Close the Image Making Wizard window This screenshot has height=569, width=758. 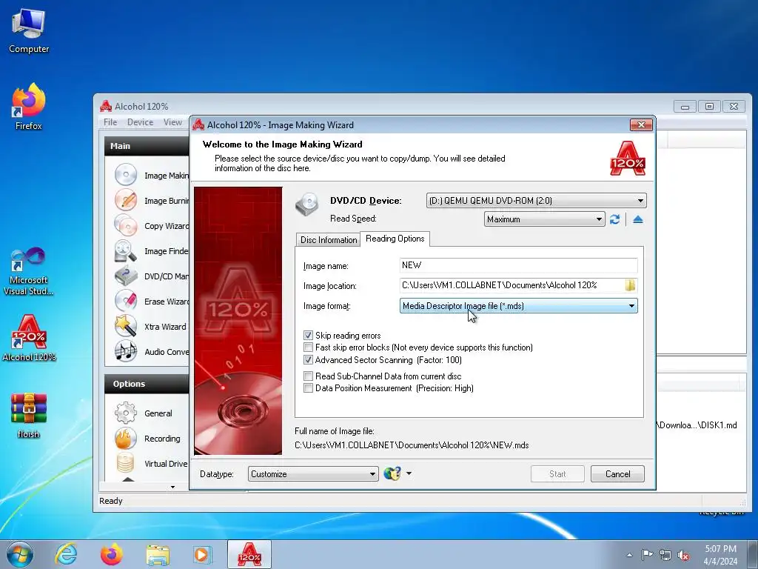[641, 124]
